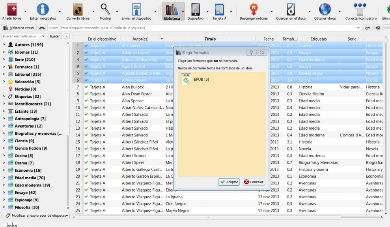Click the Convertir libros icon

(78, 9)
